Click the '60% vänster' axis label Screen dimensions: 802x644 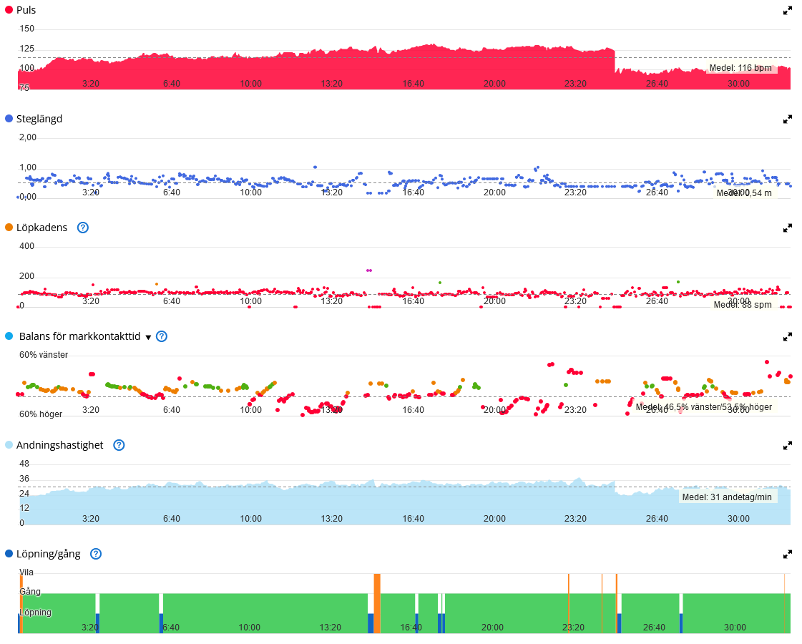tap(44, 355)
